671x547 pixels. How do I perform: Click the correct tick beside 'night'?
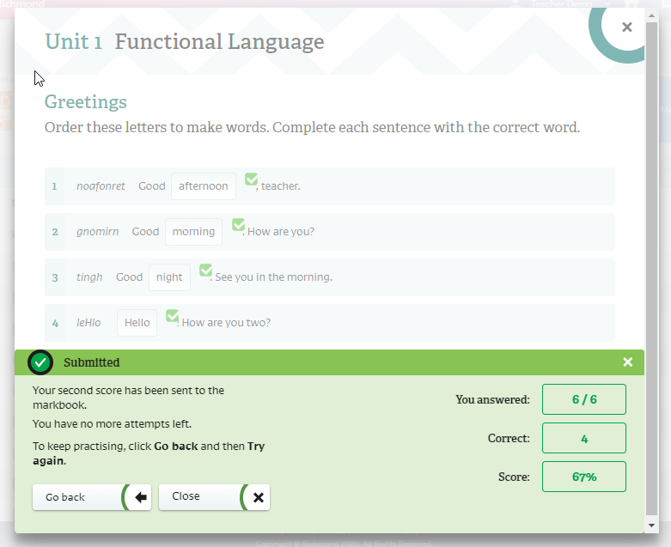tap(205, 270)
